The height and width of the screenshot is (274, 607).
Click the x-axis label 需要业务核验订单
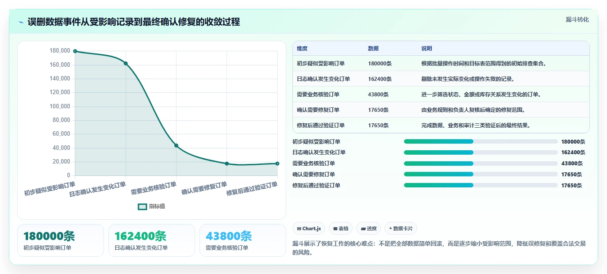click(x=154, y=188)
